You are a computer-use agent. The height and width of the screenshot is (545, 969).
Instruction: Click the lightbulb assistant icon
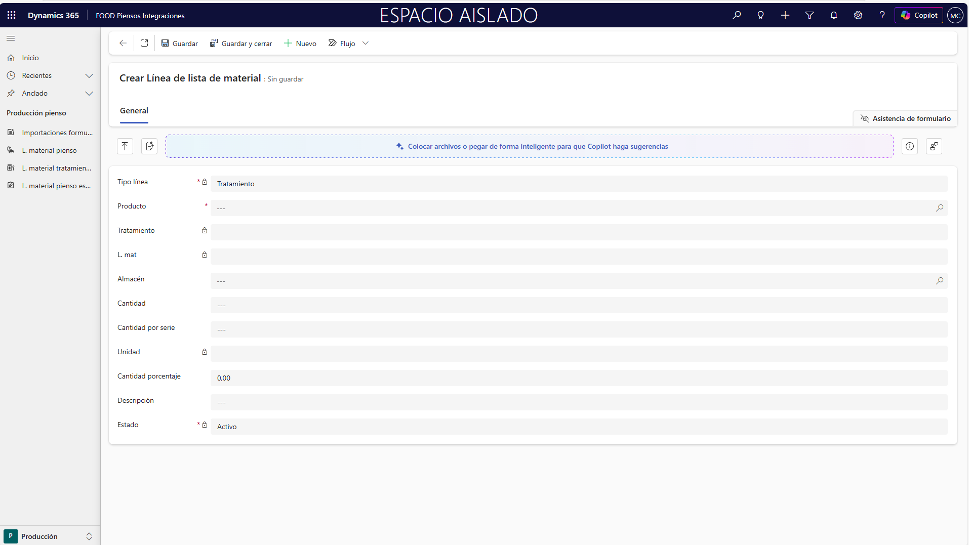click(760, 15)
